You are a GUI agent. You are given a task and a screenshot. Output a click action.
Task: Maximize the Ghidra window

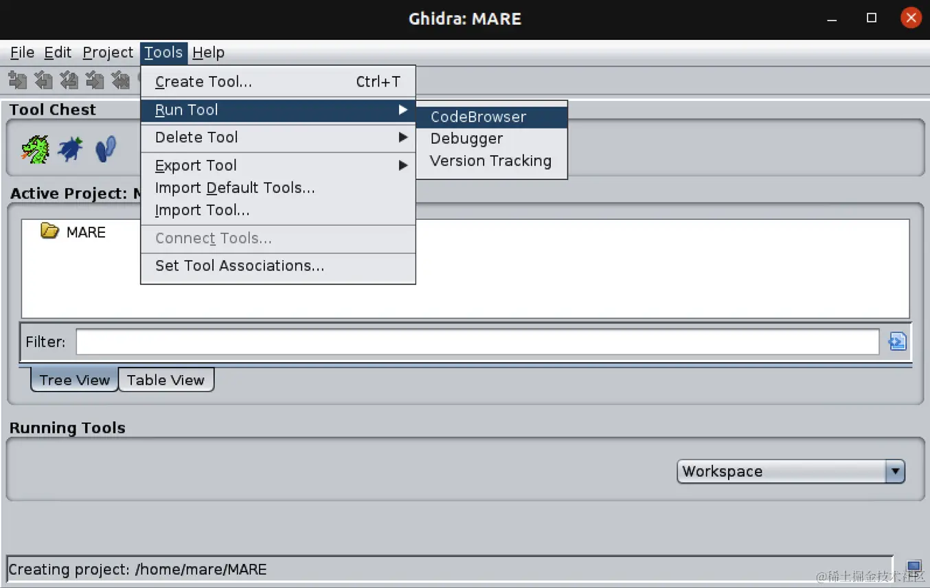pyautogui.click(x=872, y=19)
